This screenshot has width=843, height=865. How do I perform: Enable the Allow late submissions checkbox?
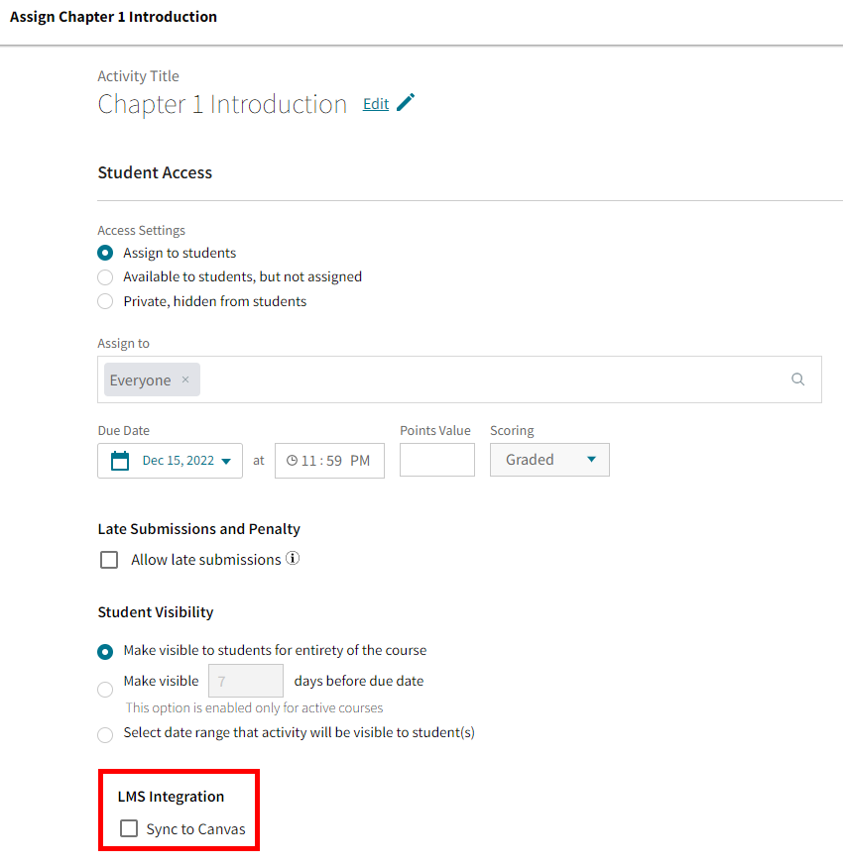109,559
